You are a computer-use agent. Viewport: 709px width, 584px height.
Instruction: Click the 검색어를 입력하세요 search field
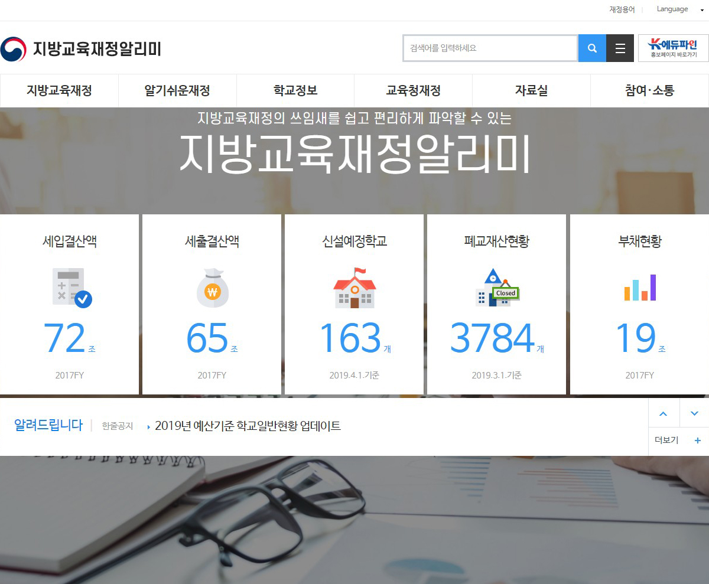point(490,48)
